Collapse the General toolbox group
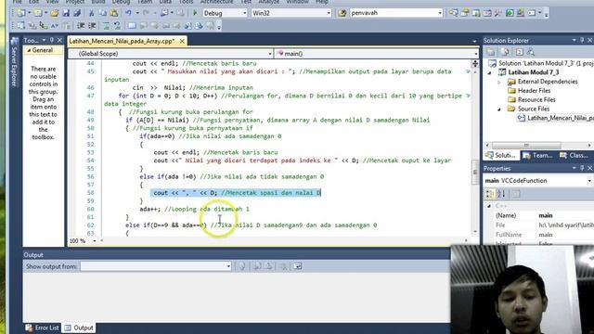Screen dimensions: 594x334 (29, 50)
